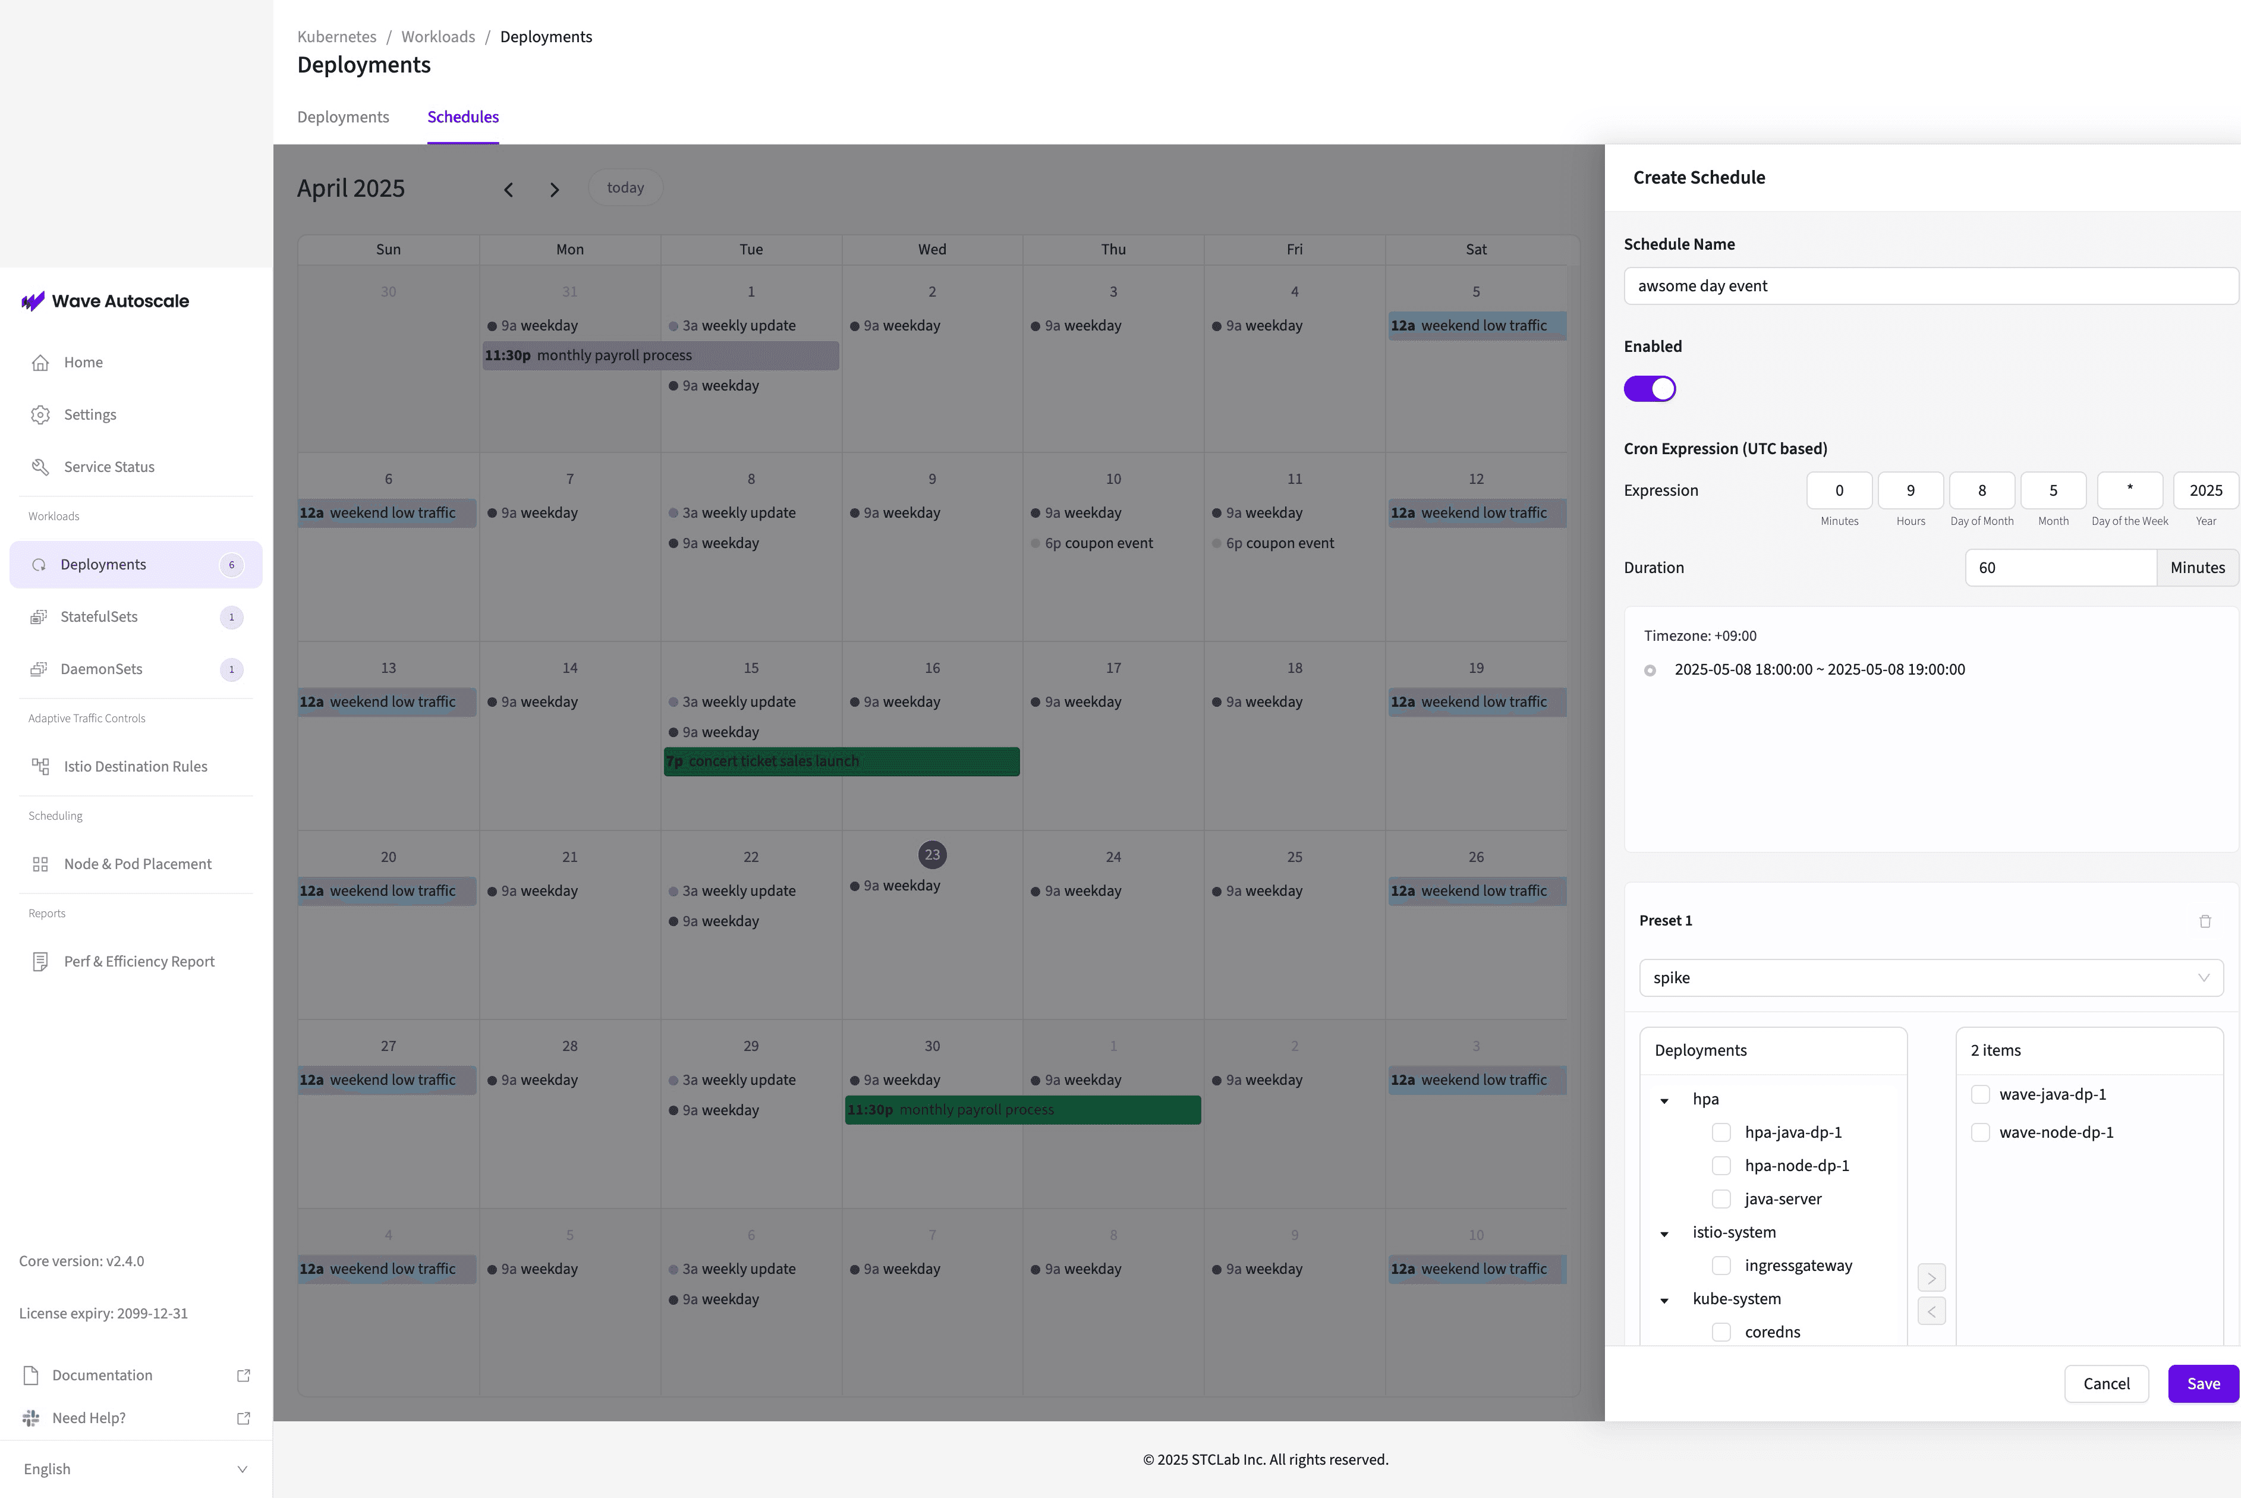Click the StatefulSets sidebar icon
This screenshot has height=1498, width=2241.
pyautogui.click(x=39, y=617)
